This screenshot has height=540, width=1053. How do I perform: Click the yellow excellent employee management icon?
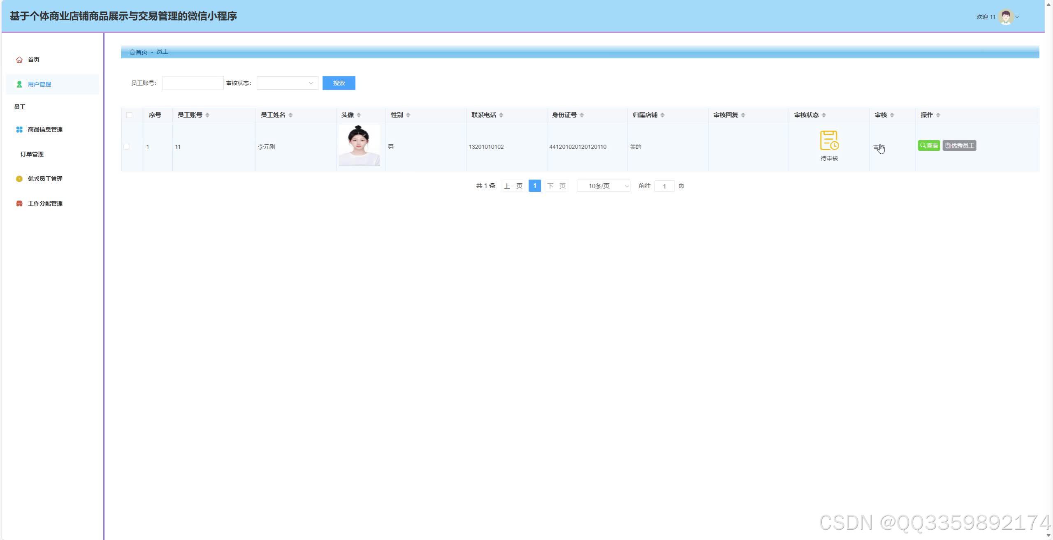[x=19, y=179]
